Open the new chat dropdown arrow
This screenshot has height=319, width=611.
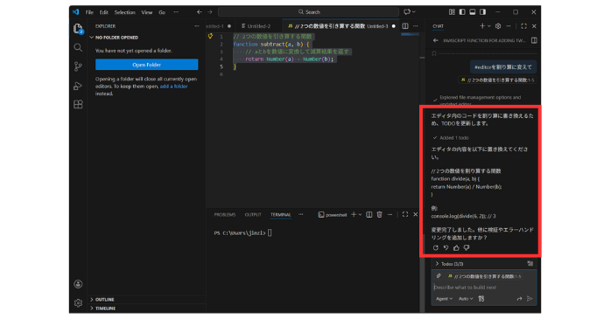click(x=488, y=26)
